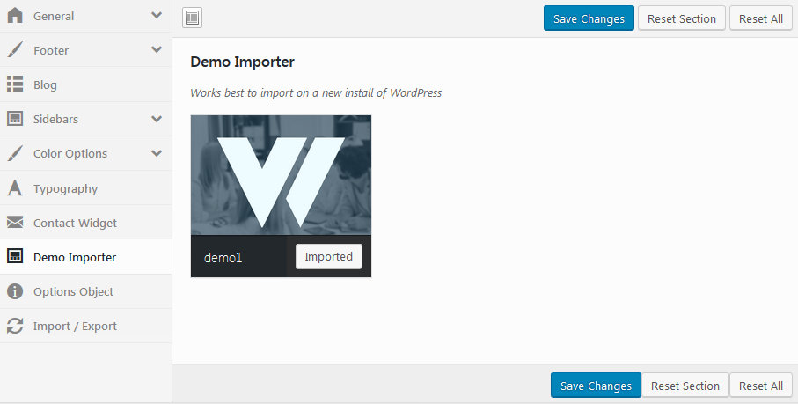Click the Options Object info icon
Screen dimensions: 798x404
click(x=15, y=291)
